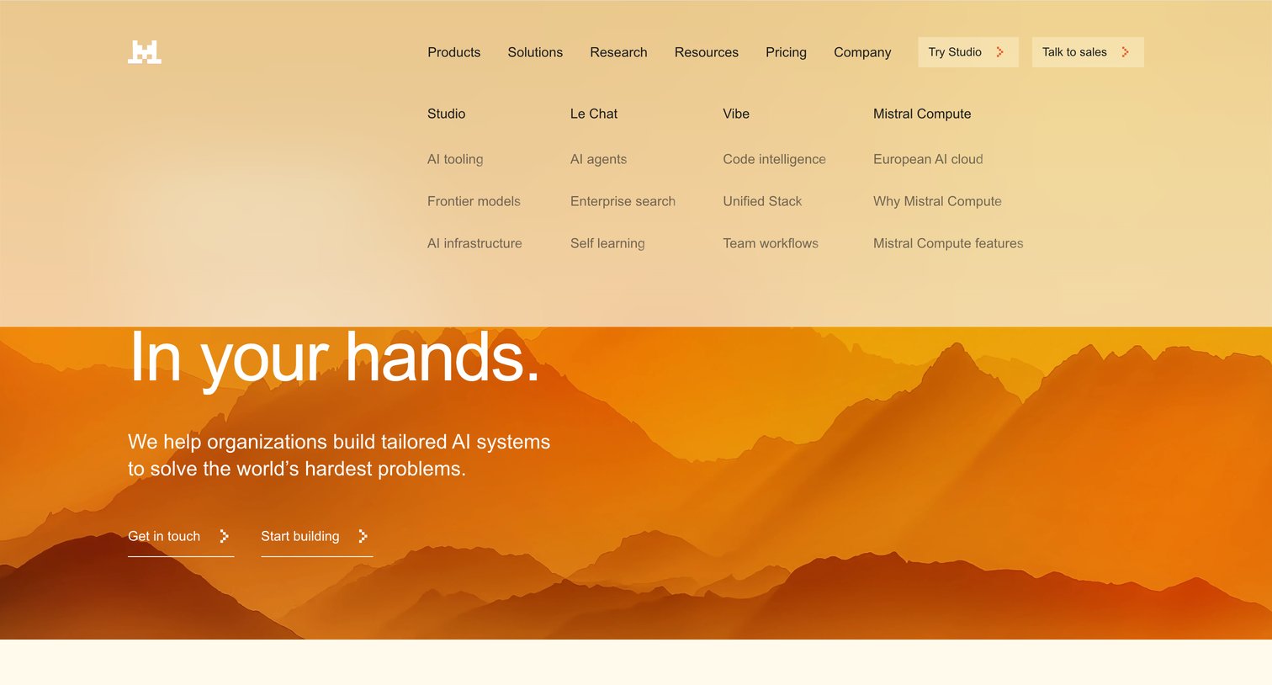Click the 'We help organizations build' tagline text

click(x=339, y=455)
